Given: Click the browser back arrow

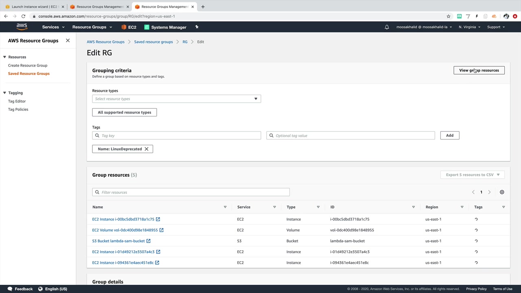Looking at the screenshot, I should (6, 16).
